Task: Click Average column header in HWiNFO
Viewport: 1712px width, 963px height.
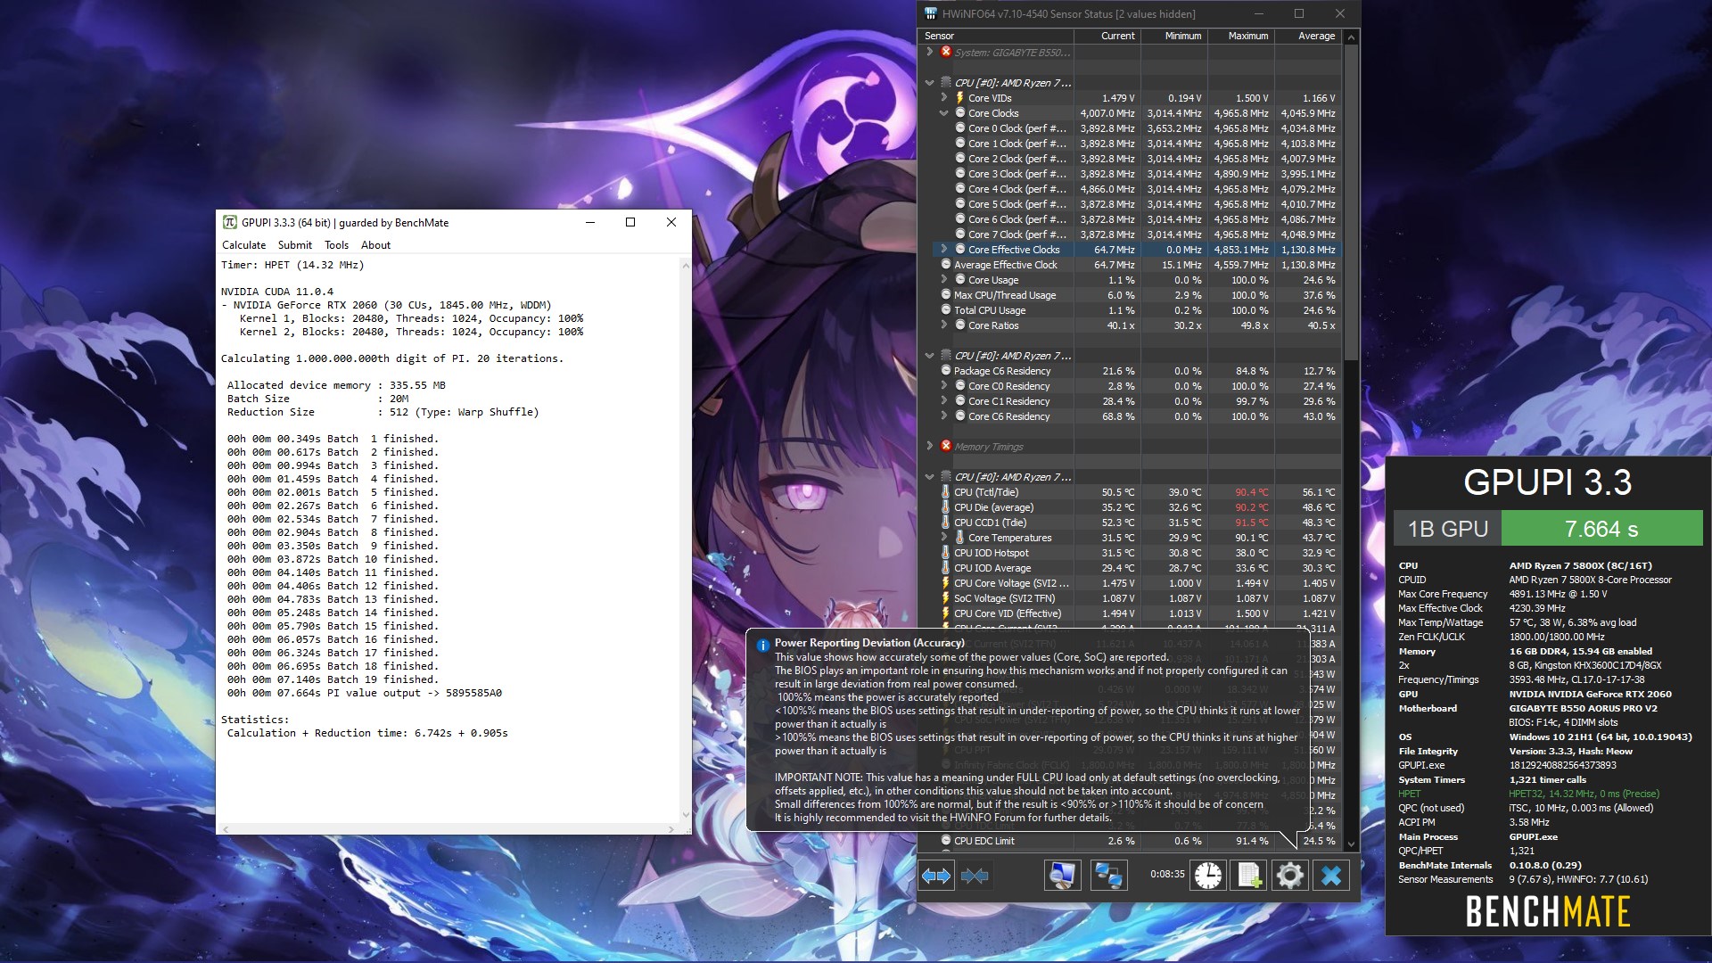Action: point(1307,36)
